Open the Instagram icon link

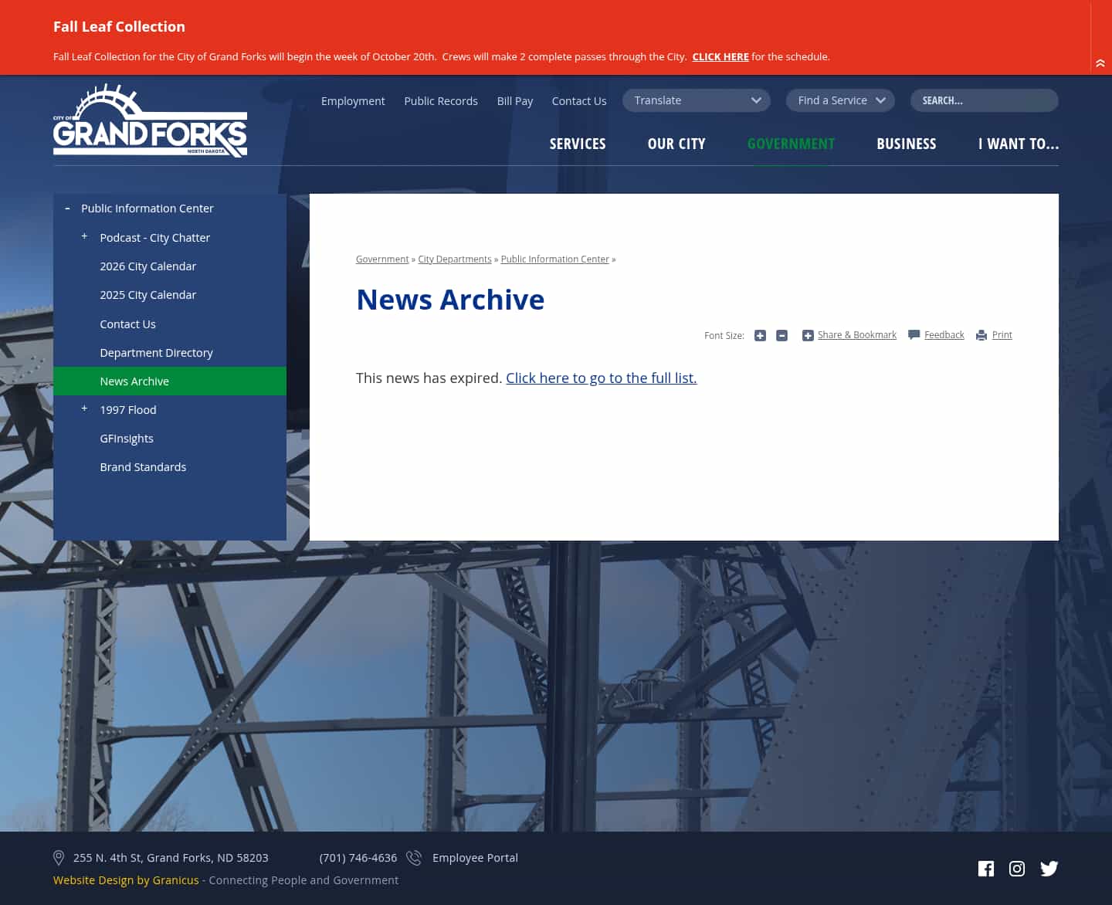point(1017,869)
